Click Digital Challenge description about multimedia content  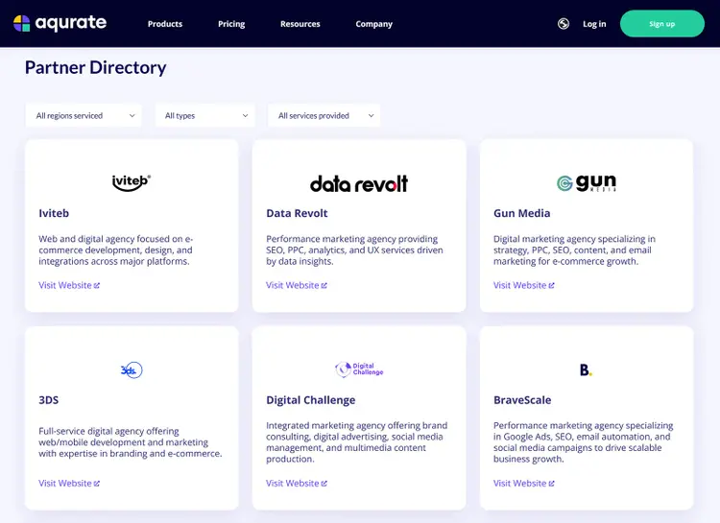[x=356, y=442]
